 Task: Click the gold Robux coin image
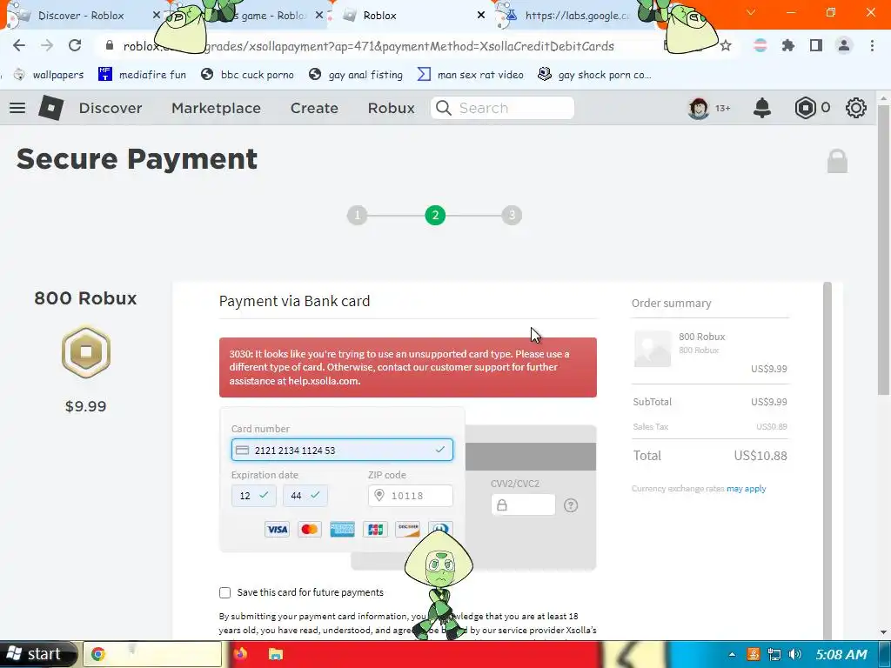pos(86,352)
